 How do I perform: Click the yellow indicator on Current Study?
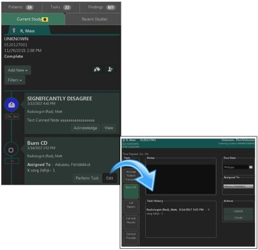(45, 19)
